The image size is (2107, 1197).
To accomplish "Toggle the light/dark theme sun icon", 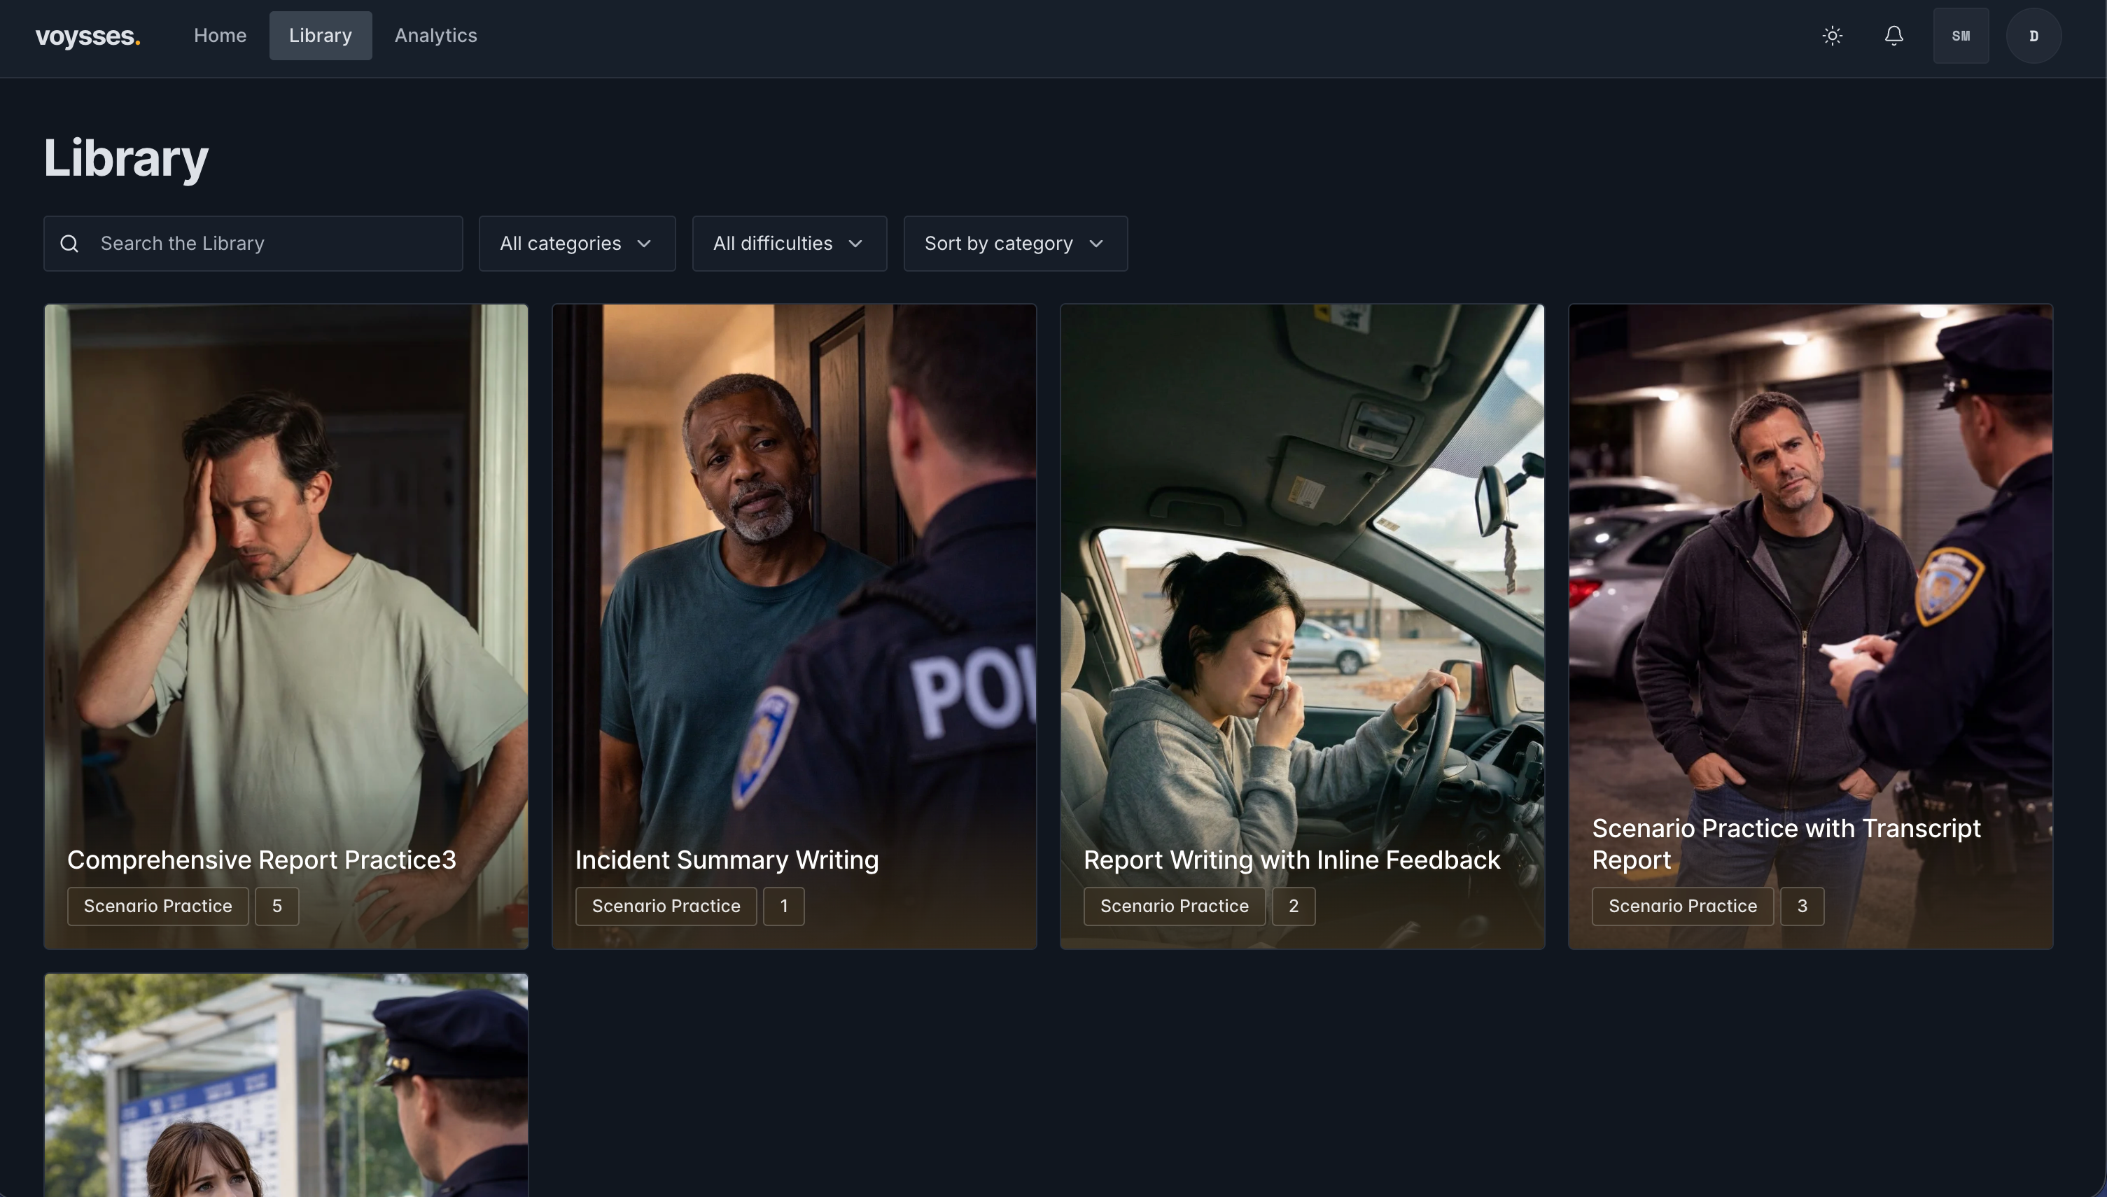I will pos(1833,36).
